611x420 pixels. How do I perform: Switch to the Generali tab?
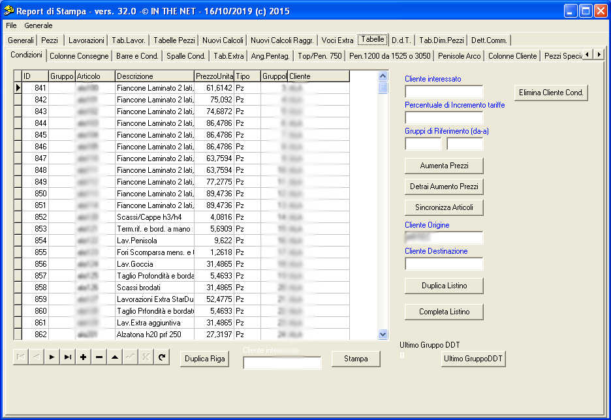tap(21, 40)
